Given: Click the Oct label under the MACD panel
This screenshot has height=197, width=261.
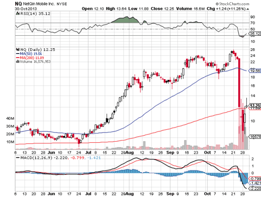Looking at the screenshot, I should [x=208, y=194].
